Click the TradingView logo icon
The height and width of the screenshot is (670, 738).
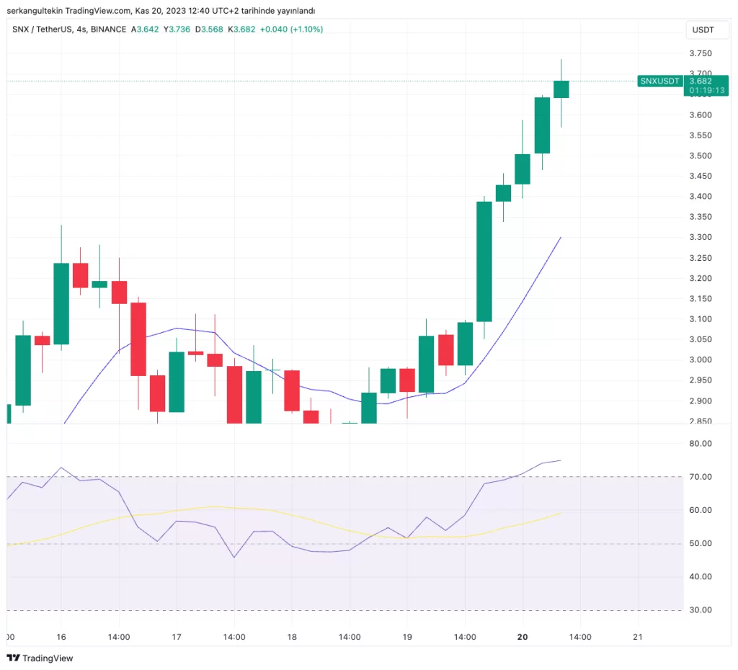click(13, 658)
